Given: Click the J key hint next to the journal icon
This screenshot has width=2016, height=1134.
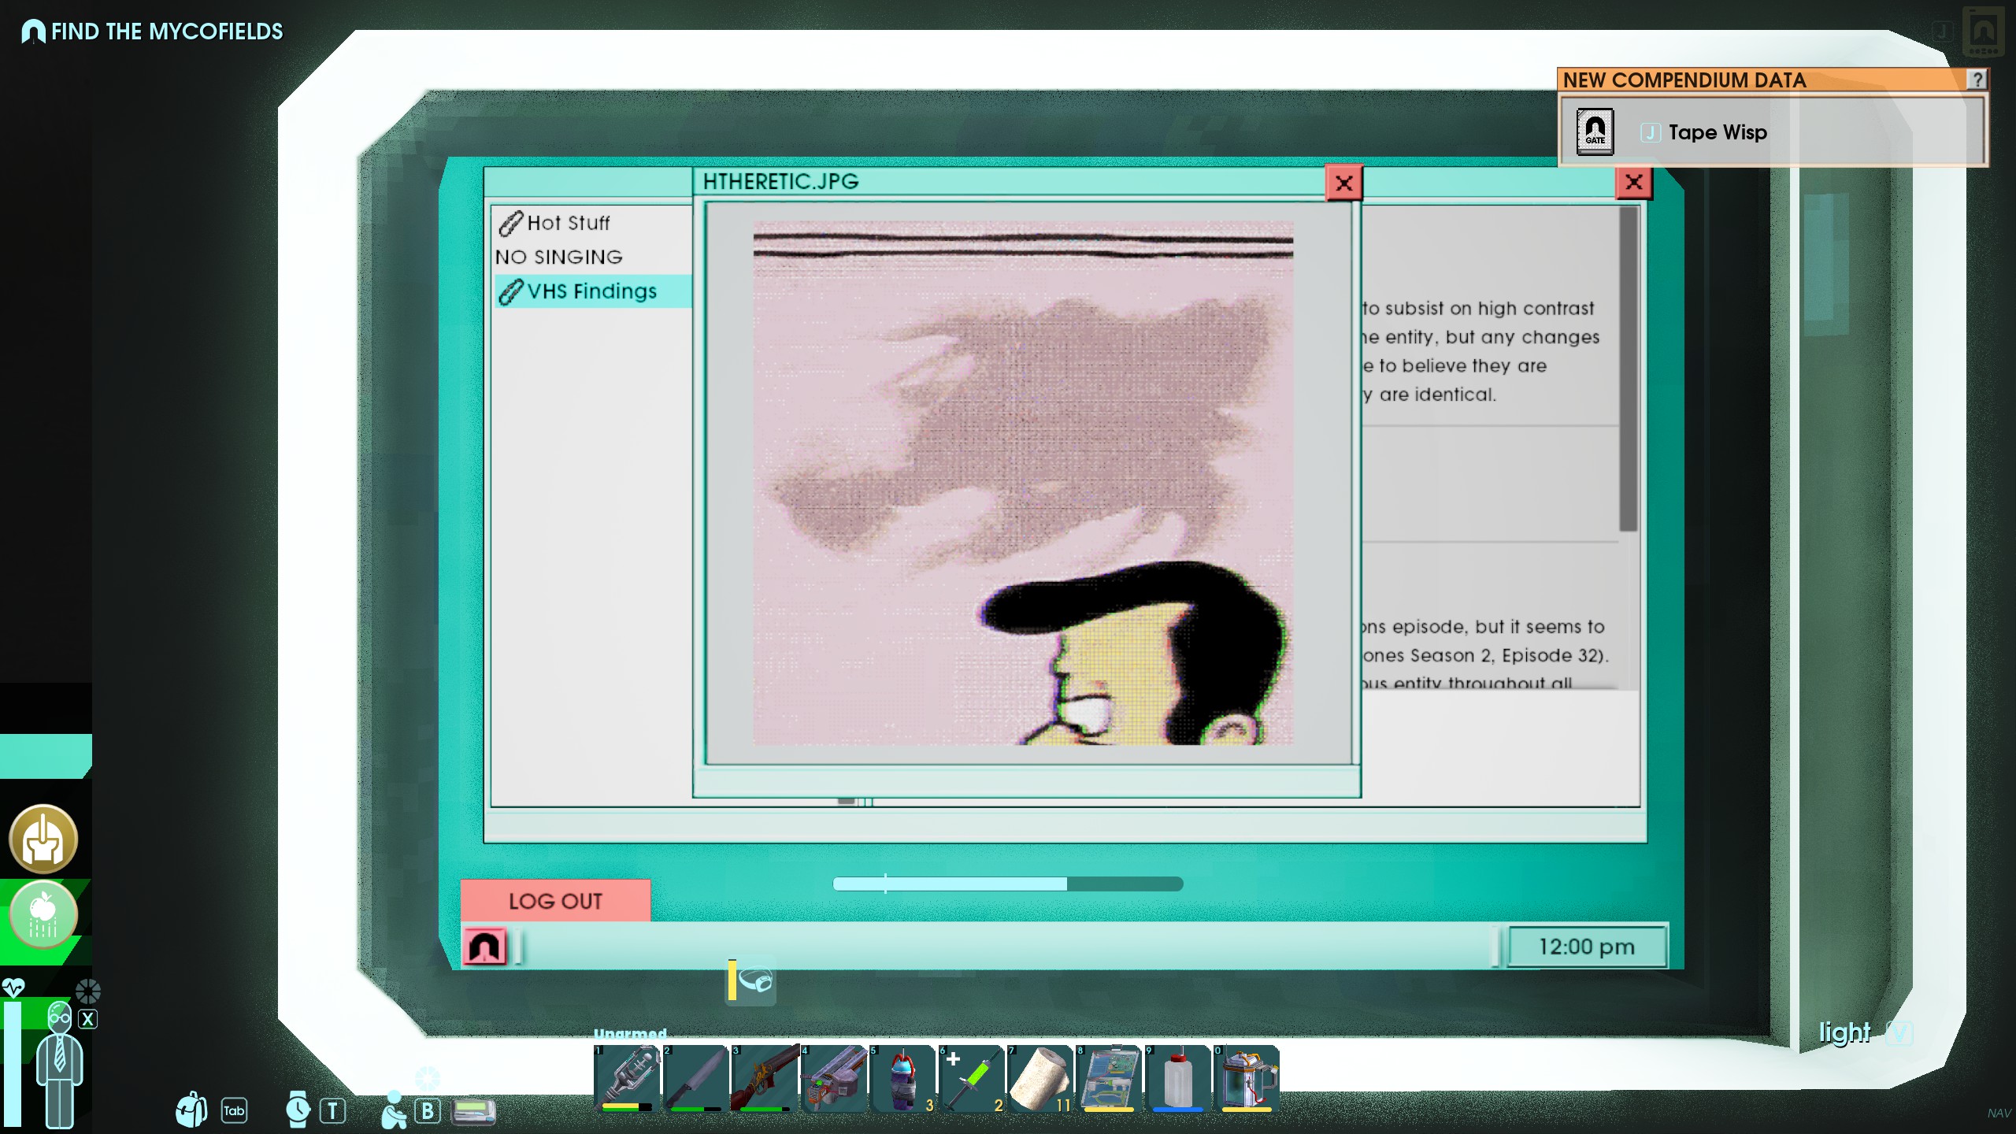Looking at the screenshot, I should [x=1943, y=31].
